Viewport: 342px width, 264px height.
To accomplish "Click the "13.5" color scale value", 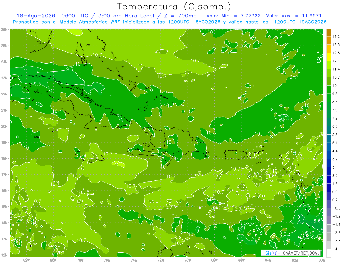I will point(336,45).
